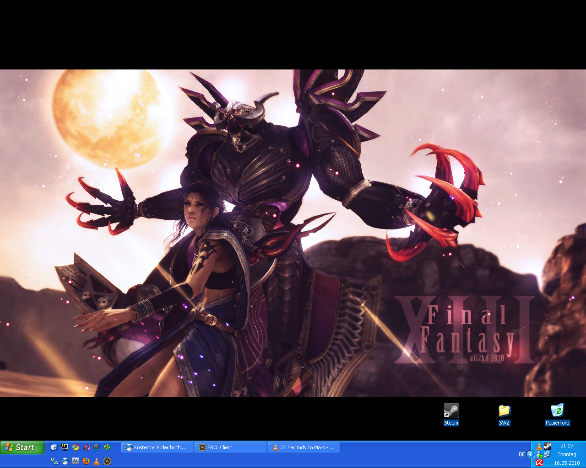Open the Start menu
This screenshot has height=468, width=586.
pyautogui.click(x=22, y=447)
